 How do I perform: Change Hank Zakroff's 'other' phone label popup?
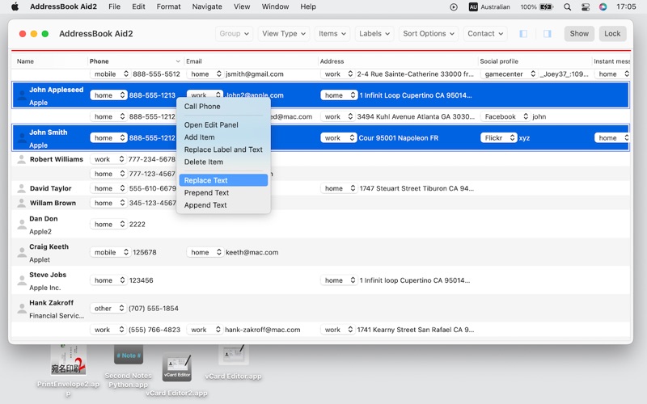(108, 309)
